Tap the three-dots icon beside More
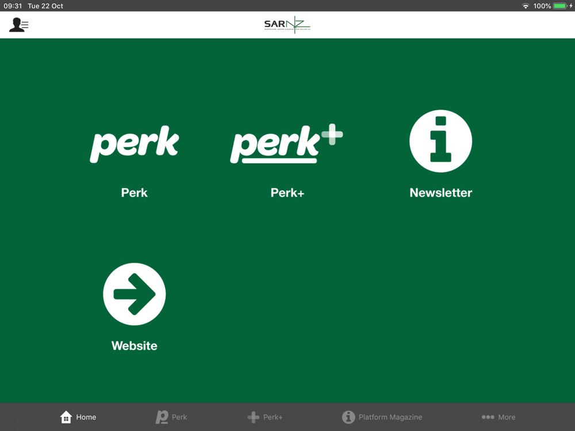The height and width of the screenshot is (431, 575). [488, 417]
